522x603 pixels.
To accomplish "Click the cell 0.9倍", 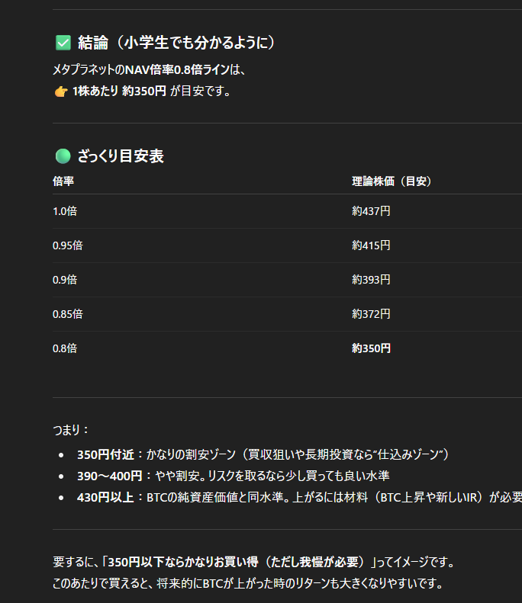I will (x=65, y=280).
